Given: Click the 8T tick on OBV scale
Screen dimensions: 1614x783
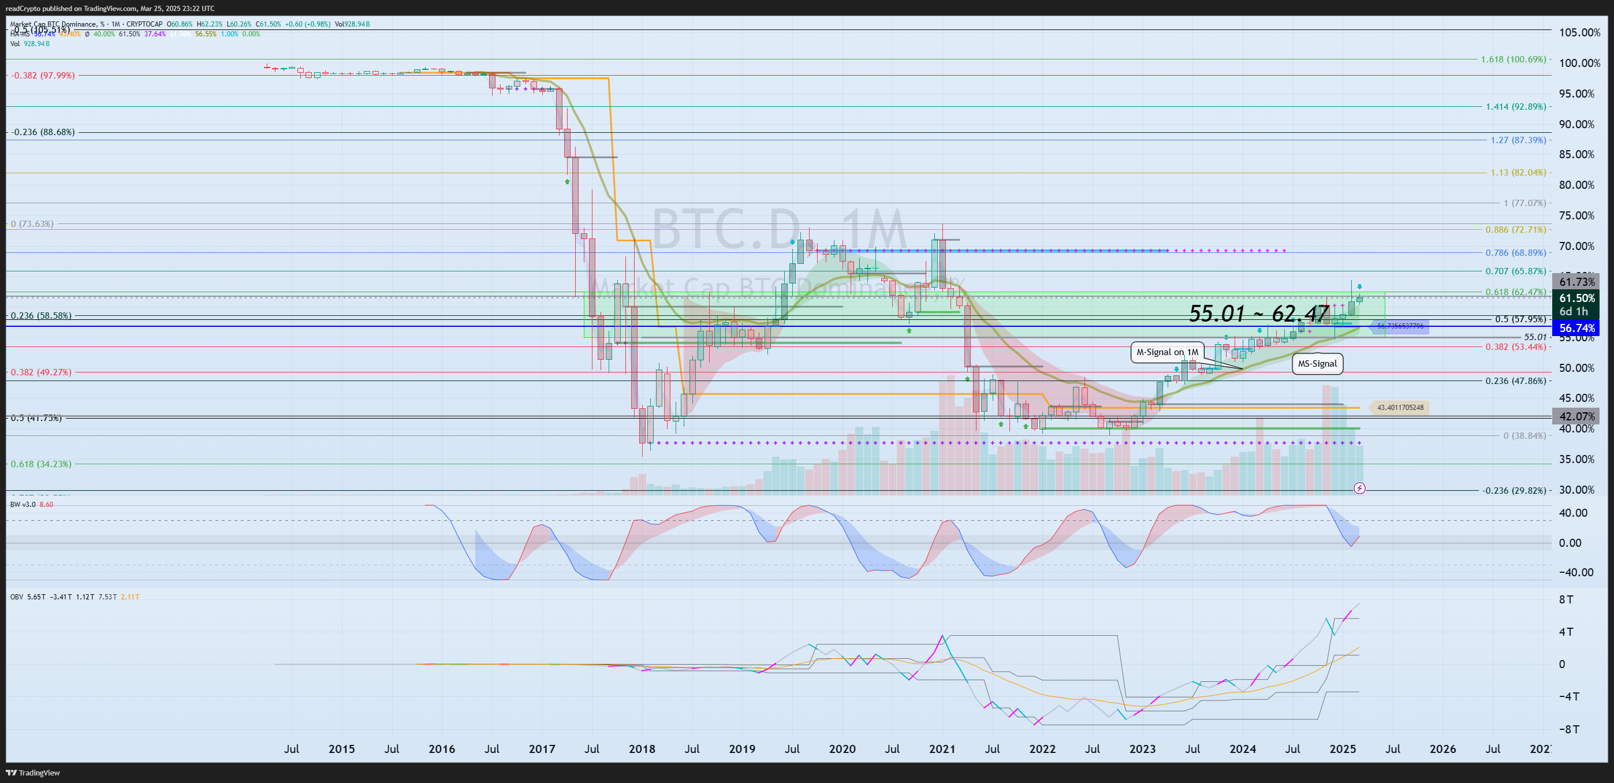Looking at the screenshot, I should pyautogui.click(x=1565, y=599).
